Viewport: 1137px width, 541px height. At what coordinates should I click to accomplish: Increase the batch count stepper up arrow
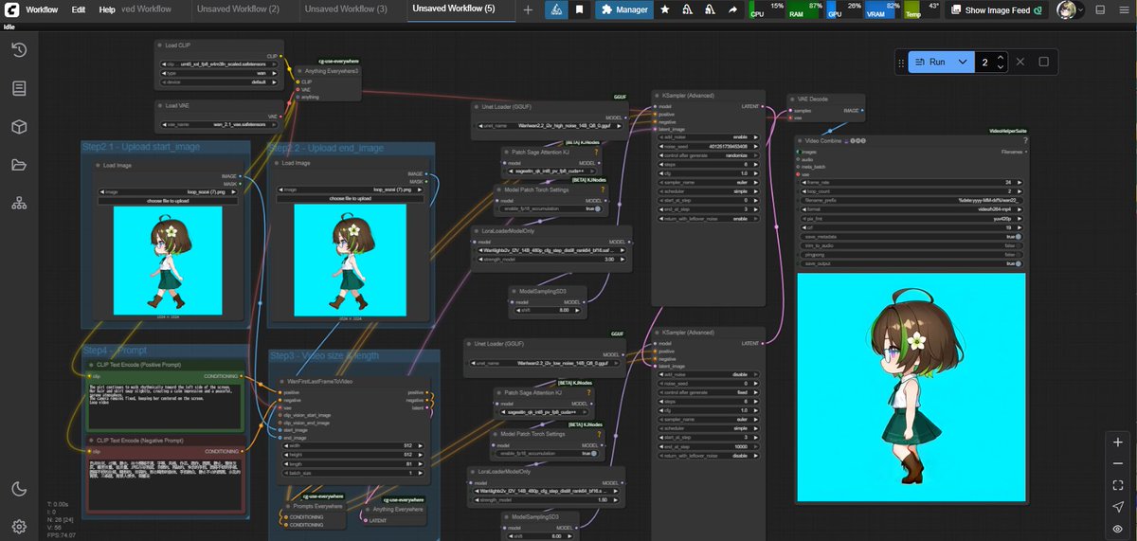pos(1001,57)
